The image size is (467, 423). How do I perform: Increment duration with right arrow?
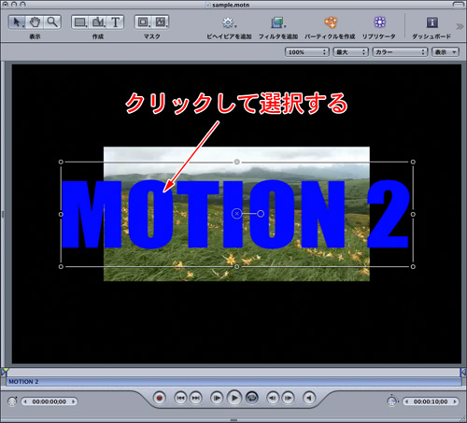455,402
